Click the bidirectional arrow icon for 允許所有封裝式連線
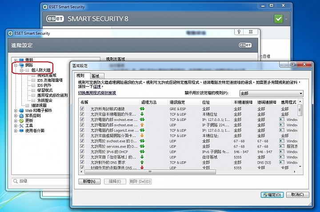 click(x=142, y=109)
